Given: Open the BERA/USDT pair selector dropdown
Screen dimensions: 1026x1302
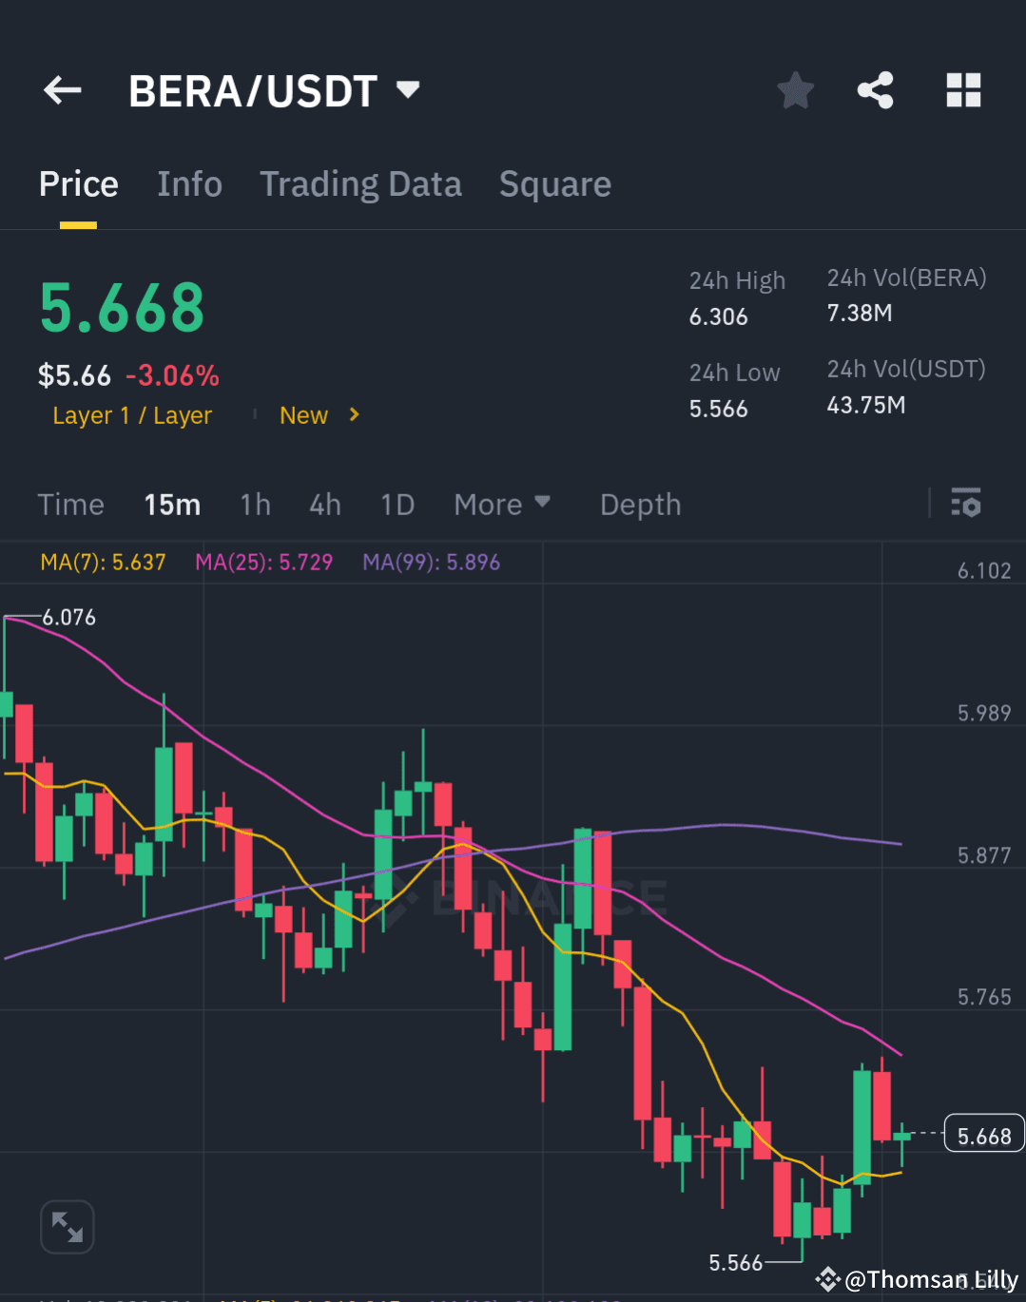Looking at the screenshot, I should coord(407,89).
